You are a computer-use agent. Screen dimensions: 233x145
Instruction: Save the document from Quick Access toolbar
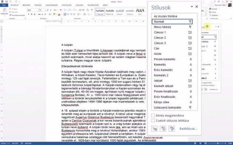[7, 1]
